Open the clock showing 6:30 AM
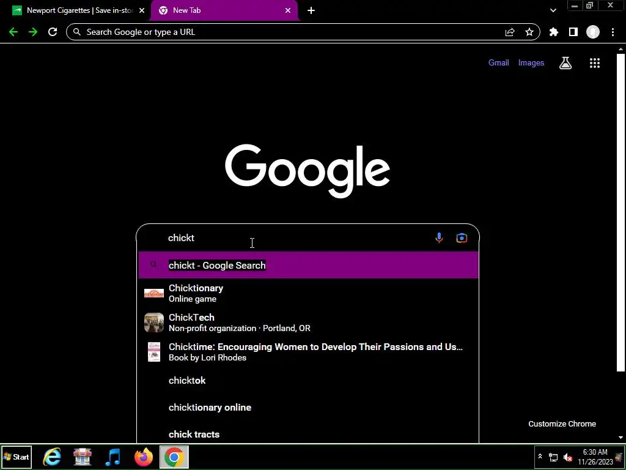Image resolution: width=626 pixels, height=470 pixels. click(x=595, y=457)
